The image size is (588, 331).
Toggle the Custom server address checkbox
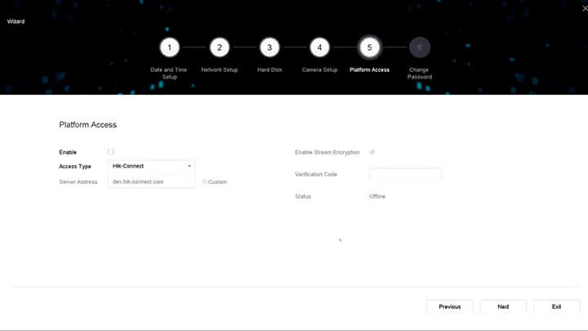point(205,181)
